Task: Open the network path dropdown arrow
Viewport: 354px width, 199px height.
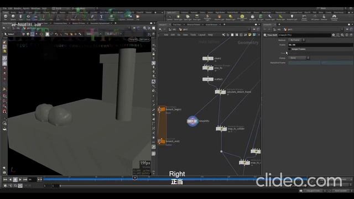Action: point(249,29)
